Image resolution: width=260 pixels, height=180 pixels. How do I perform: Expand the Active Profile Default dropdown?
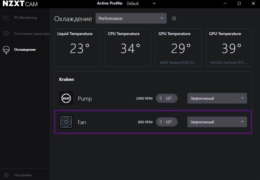pos(141,3)
